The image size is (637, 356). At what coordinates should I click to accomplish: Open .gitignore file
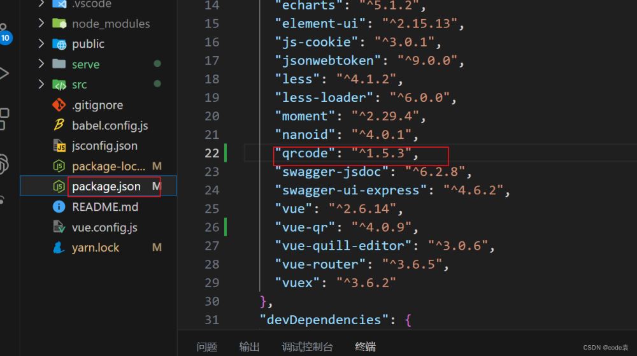coord(97,105)
